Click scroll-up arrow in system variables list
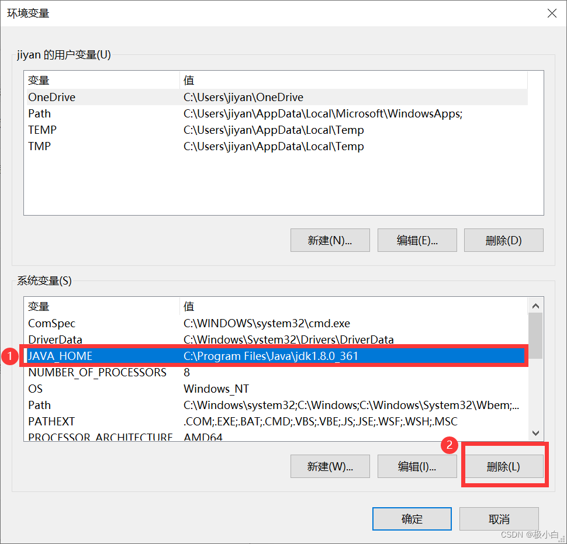This screenshot has height=544, width=567. tap(535, 306)
